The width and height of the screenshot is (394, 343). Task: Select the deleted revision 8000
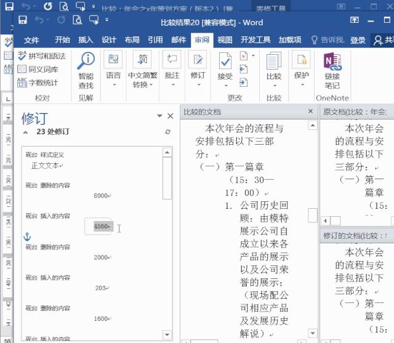click(x=102, y=196)
